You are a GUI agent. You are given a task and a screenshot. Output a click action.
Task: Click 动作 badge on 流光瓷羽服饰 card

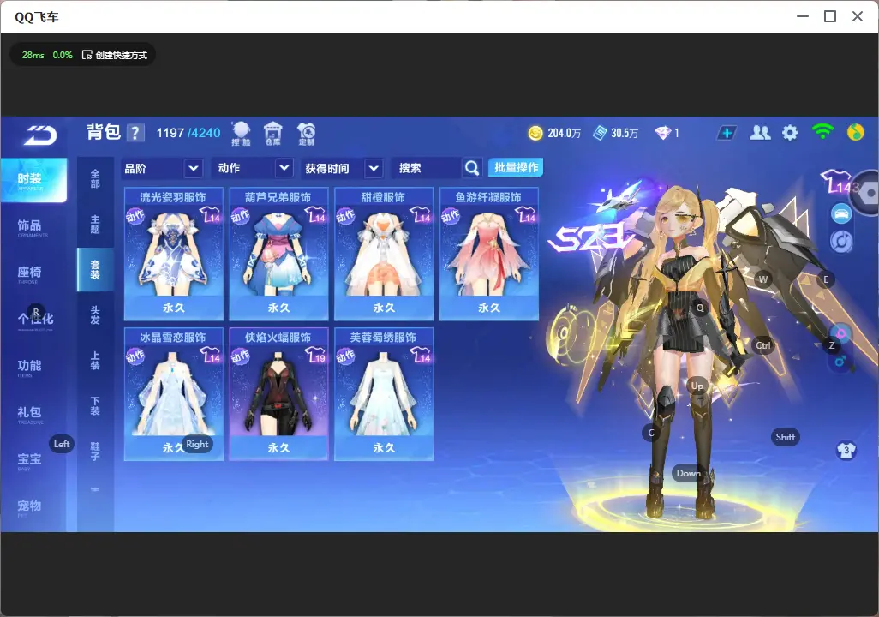pyautogui.click(x=135, y=216)
